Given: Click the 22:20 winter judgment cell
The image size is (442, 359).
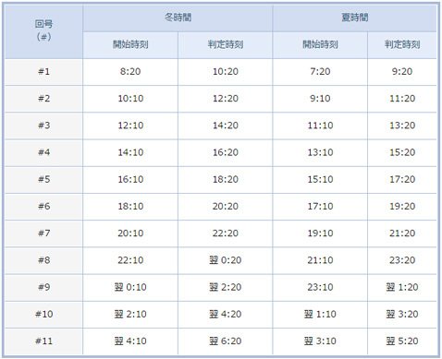Looking at the screenshot, I should [226, 233].
